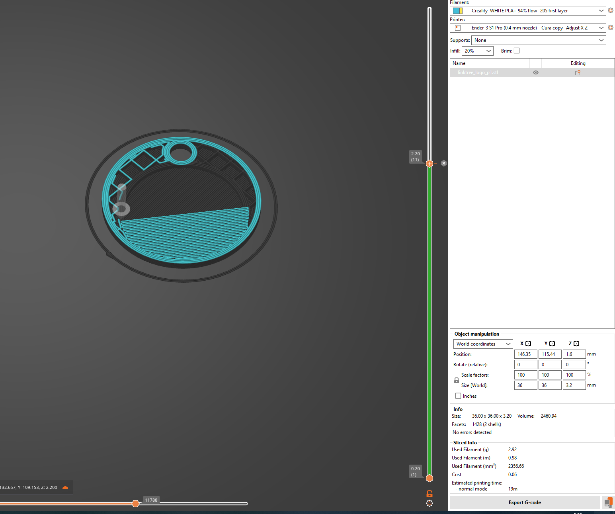615x514 pixels.
Task: Click the horizontal move slider thumb
Action: point(135,504)
